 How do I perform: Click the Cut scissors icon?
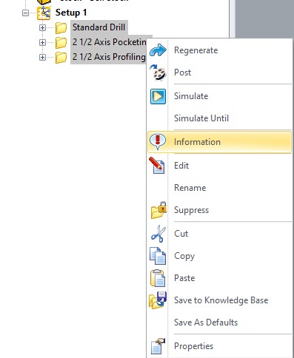pyautogui.click(x=158, y=234)
